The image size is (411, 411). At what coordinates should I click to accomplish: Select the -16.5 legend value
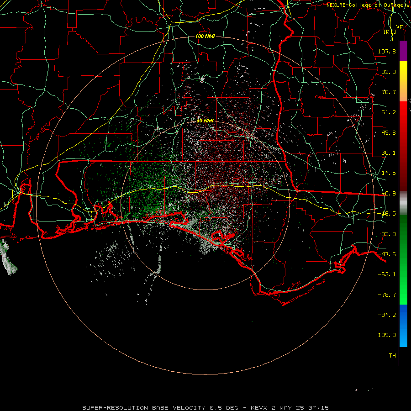point(389,214)
